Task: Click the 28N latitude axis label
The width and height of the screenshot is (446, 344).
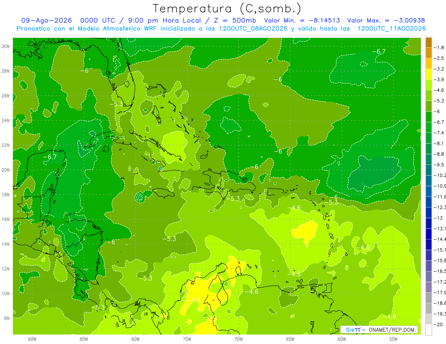Action: pos(6,71)
